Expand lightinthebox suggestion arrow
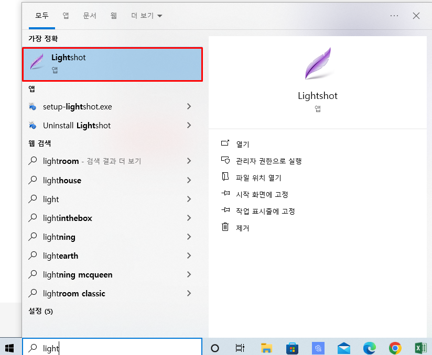 coord(189,218)
